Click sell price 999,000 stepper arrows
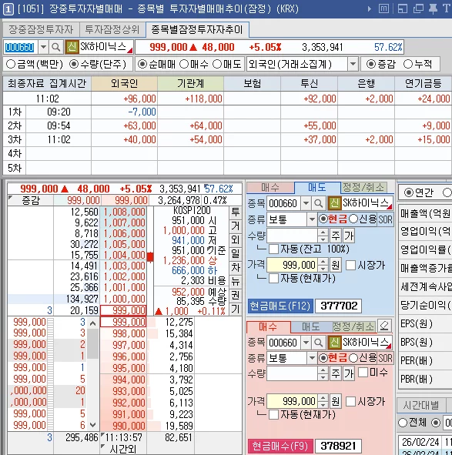The width and height of the screenshot is (452, 455). pyautogui.click(x=323, y=265)
